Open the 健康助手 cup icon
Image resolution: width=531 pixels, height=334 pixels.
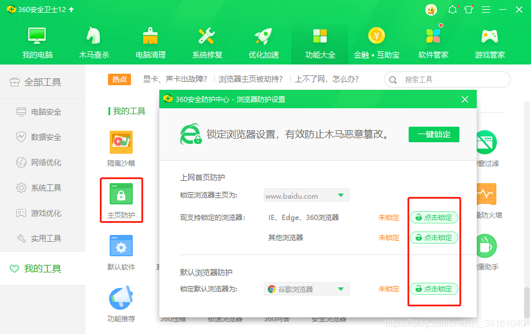pos(487,246)
